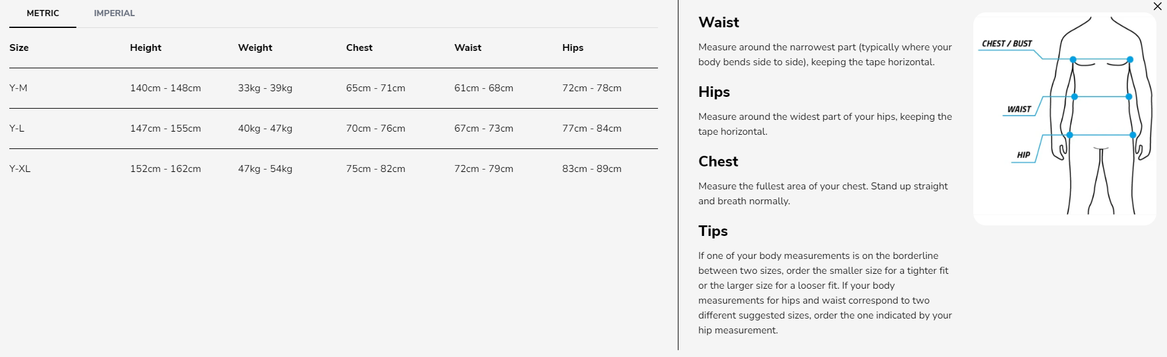Click the Y-L weight value 40kg - 47kg
Screen dimensions: 1167x357
pos(265,129)
